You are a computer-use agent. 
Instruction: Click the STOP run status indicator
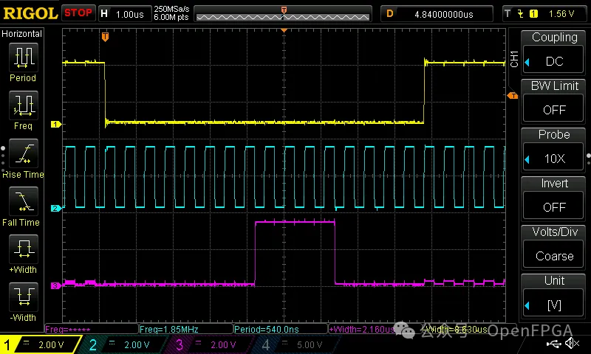pos(78,13)
